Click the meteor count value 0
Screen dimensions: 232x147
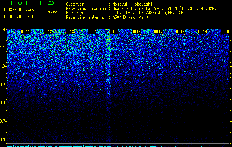(x=52, y=17)
